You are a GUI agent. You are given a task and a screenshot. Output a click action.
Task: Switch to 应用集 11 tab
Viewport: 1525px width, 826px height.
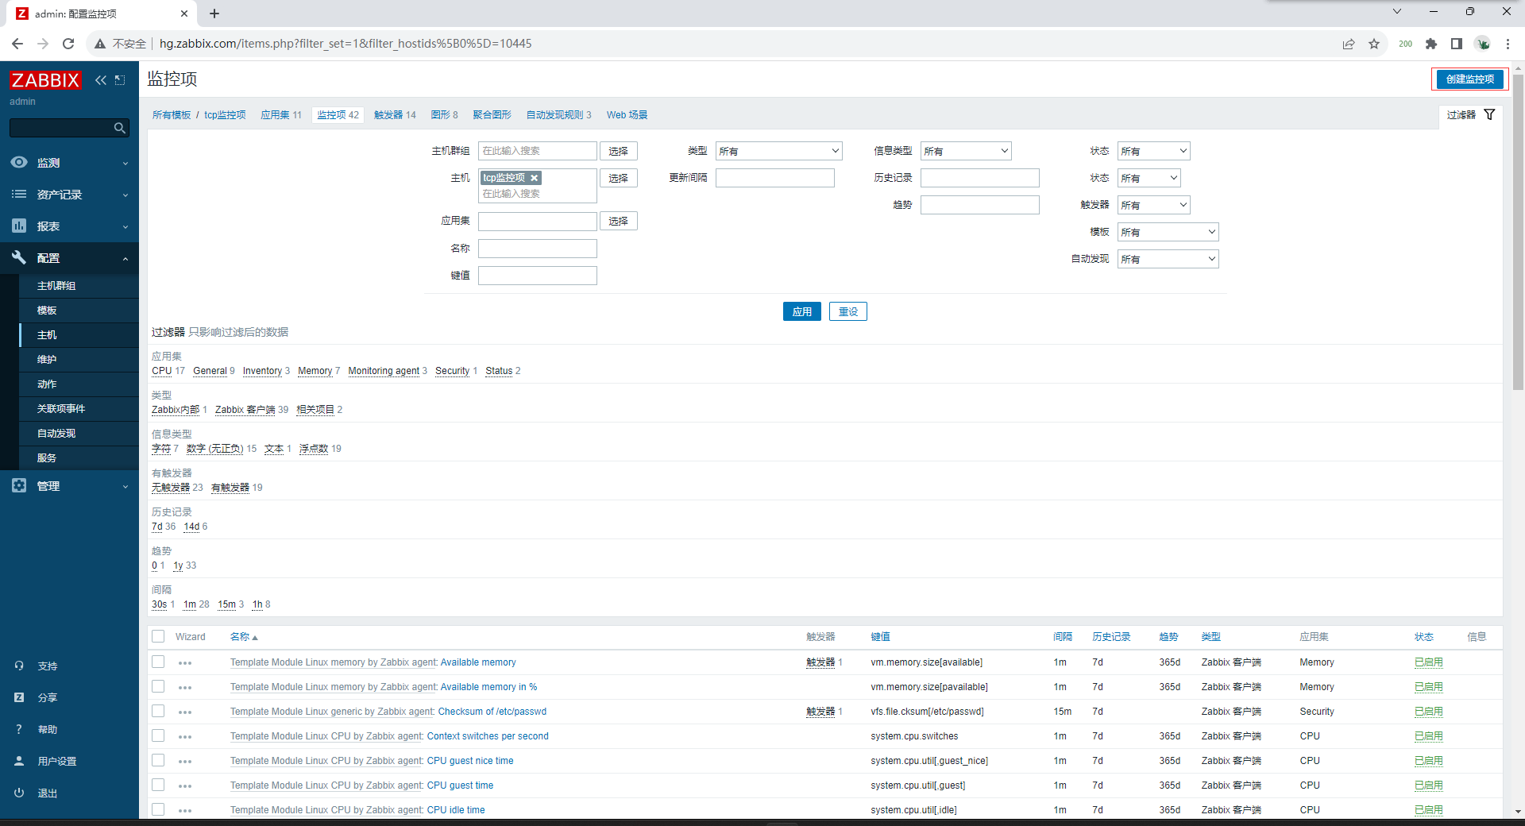[x=281, y=115]
